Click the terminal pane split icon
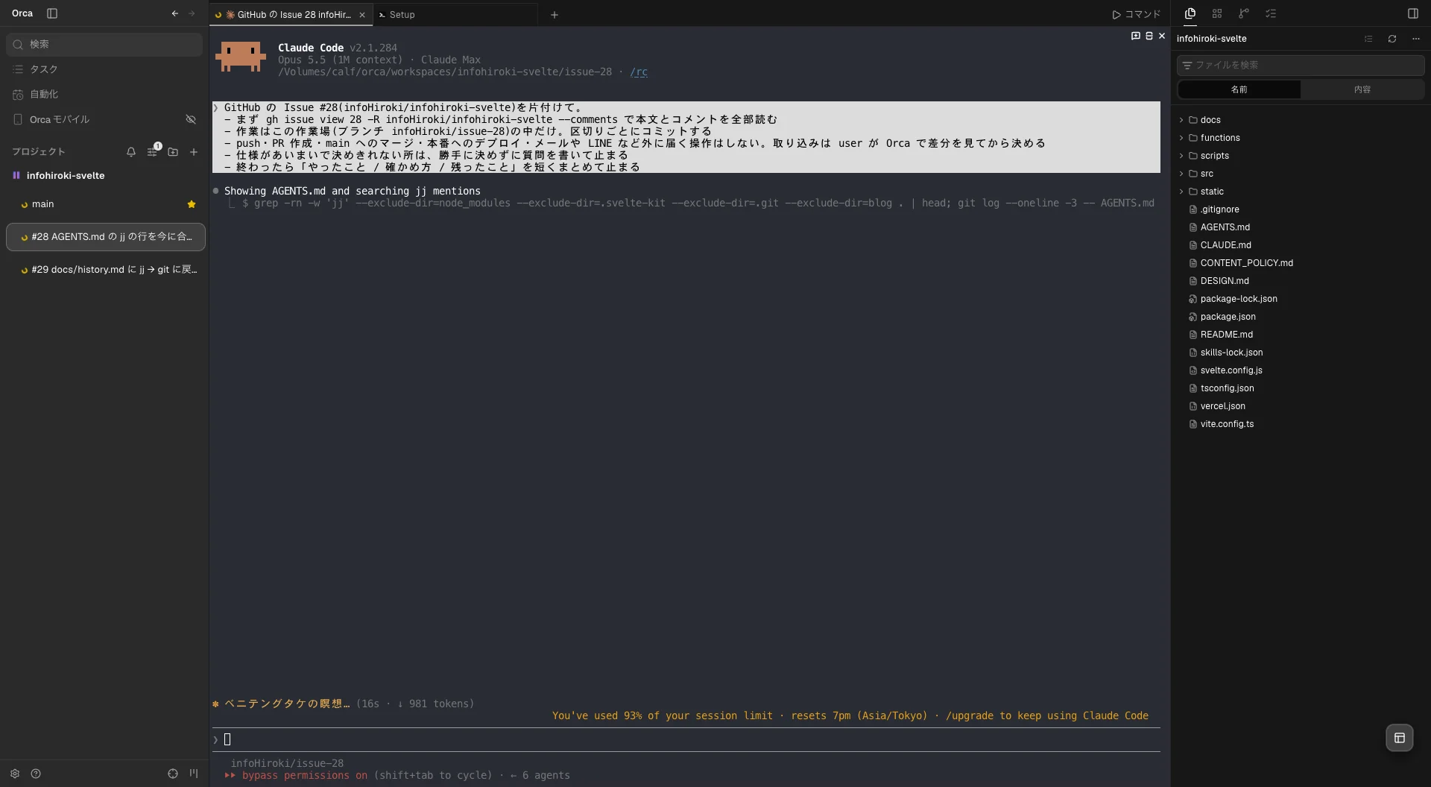 tap(1149, 36)
